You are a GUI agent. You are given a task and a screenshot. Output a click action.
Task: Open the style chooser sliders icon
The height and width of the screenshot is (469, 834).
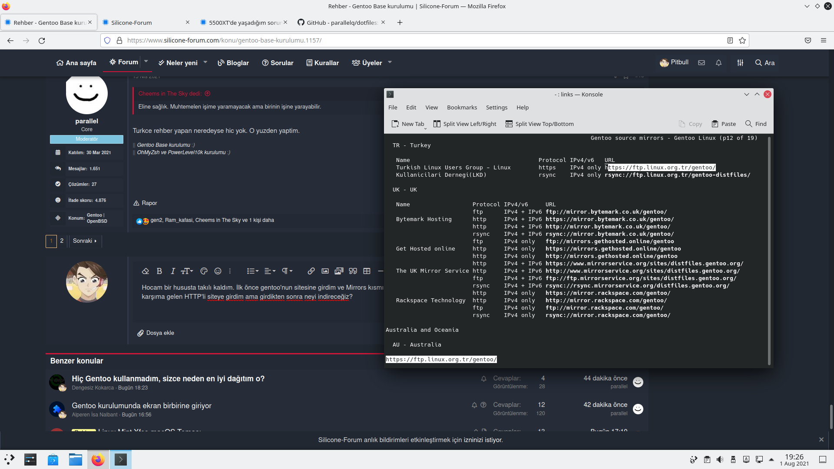pyautogui.click(x=740, y=63)
